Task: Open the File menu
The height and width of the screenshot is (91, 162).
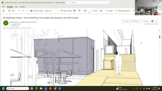Action: click(3, 7)
